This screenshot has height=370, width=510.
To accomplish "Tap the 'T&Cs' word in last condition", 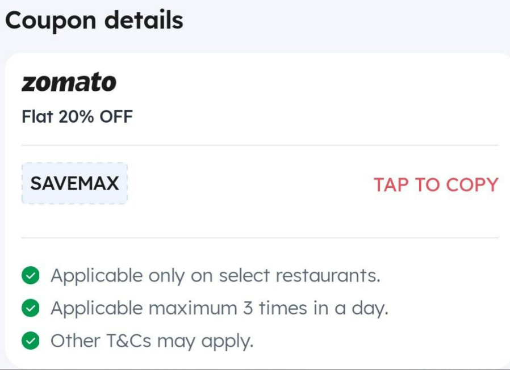I will (129, 340).
